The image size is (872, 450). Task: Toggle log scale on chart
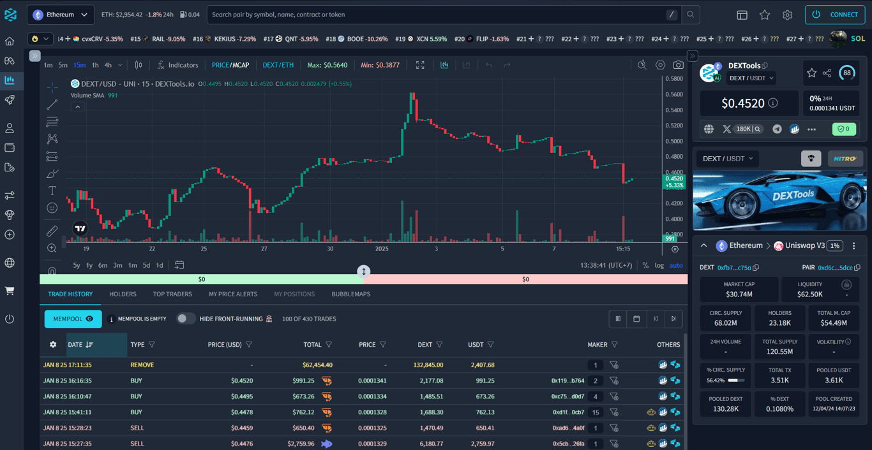coord(659,265)
